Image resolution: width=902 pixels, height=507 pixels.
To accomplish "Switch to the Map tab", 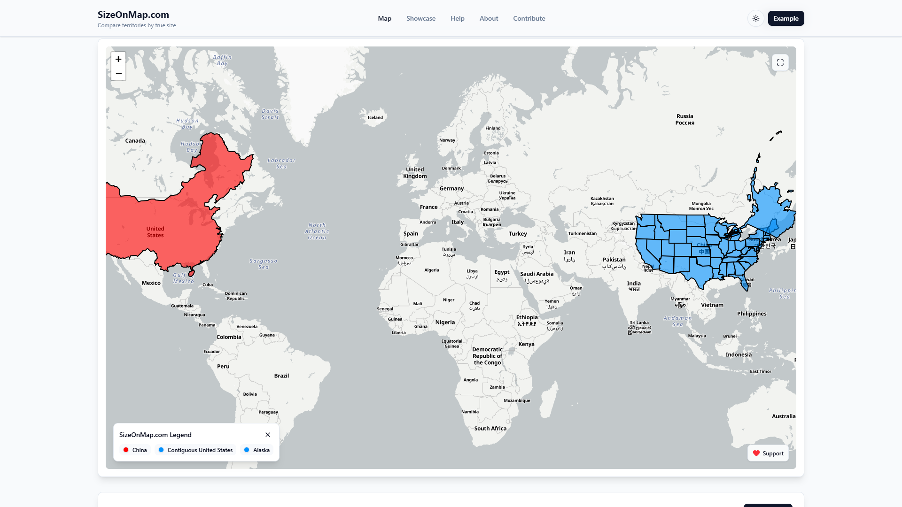I will tap(384, 18).
